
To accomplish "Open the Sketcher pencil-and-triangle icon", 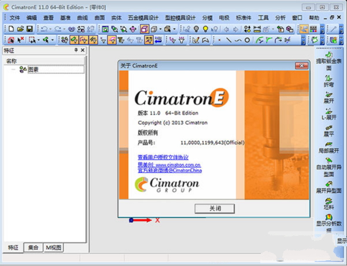I will point(196,40).
